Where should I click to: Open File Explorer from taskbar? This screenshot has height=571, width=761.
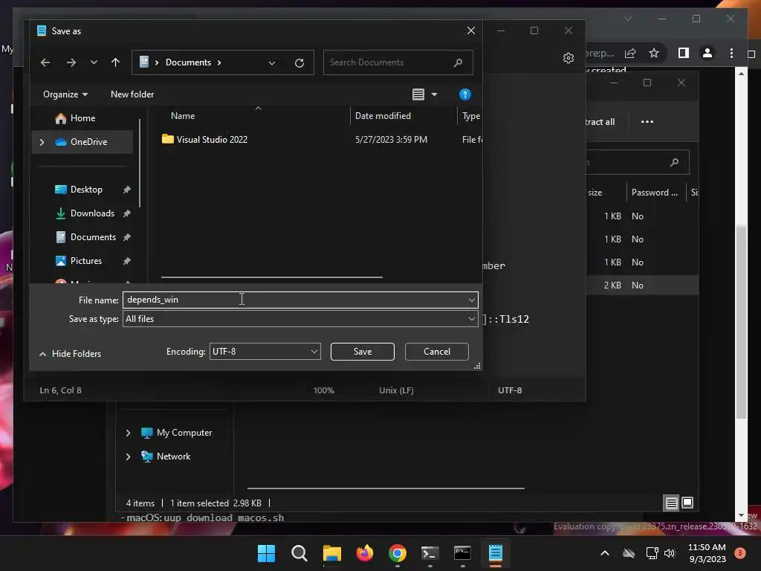tap(332, 553)
